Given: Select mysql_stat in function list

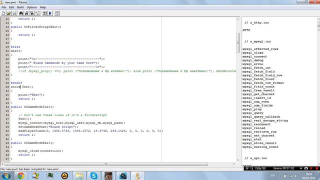Looking at the screenshot, I should (252, 139).
